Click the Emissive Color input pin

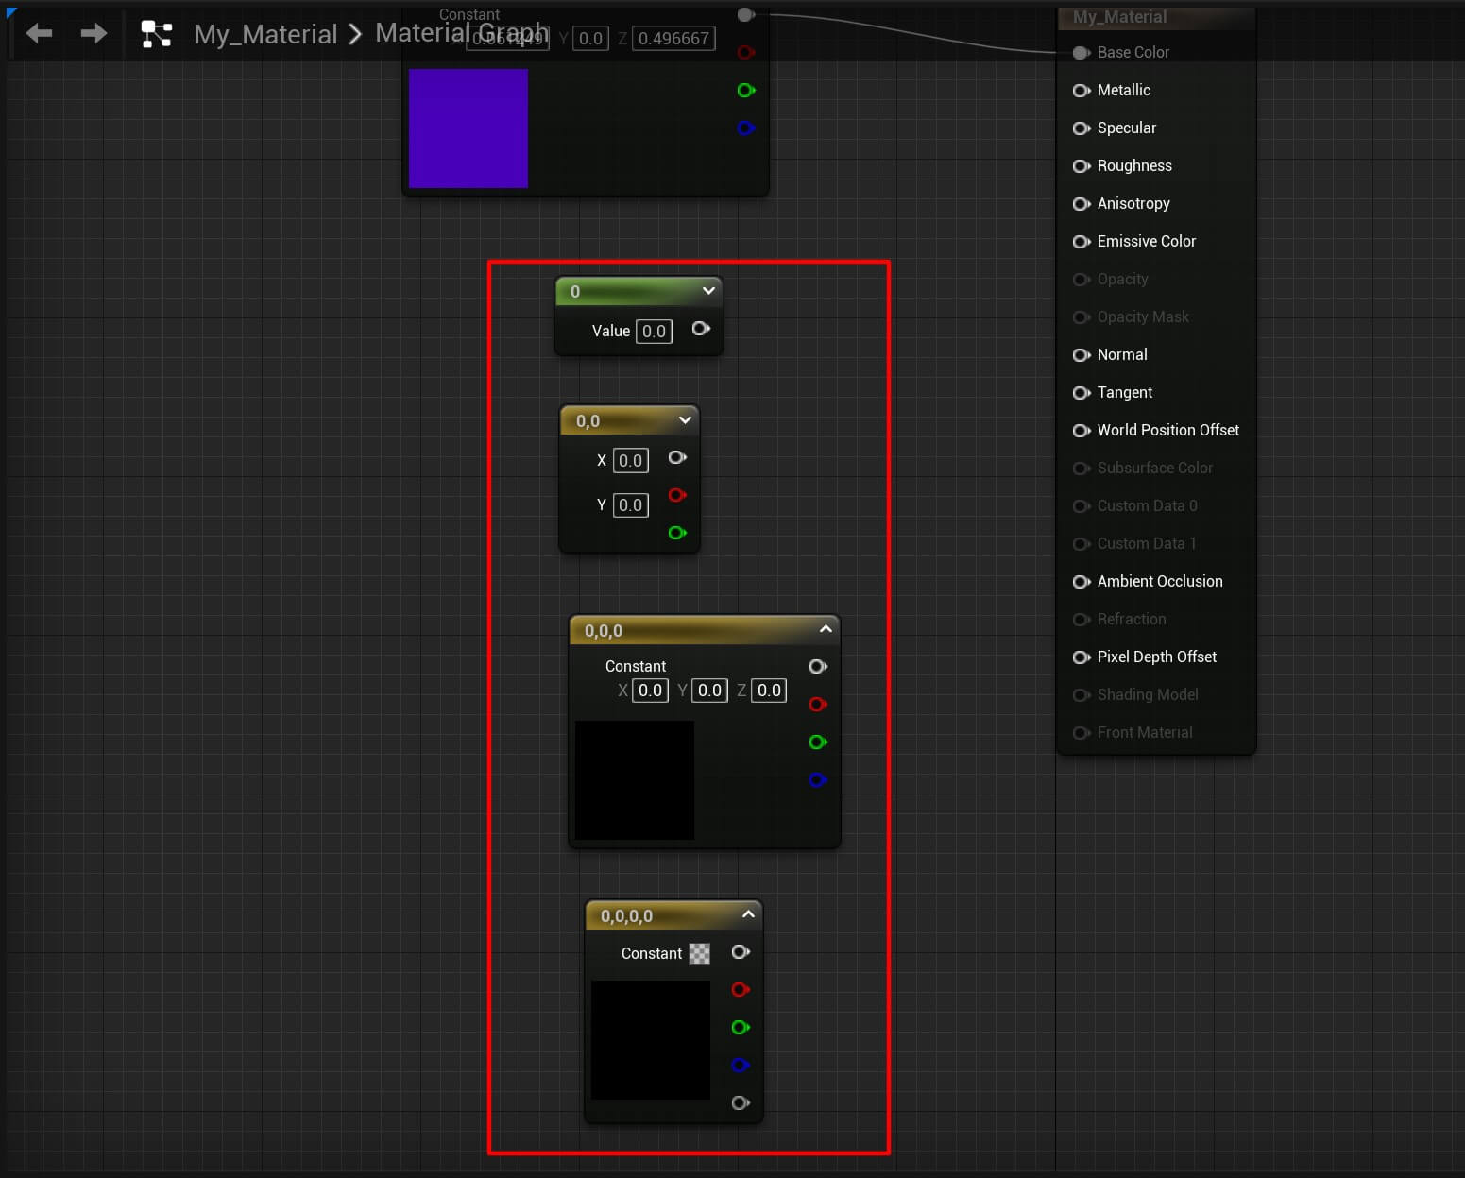[1082, 242]
